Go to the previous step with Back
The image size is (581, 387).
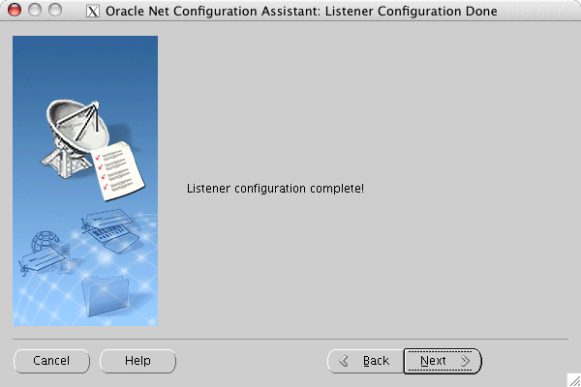[365, 361]
